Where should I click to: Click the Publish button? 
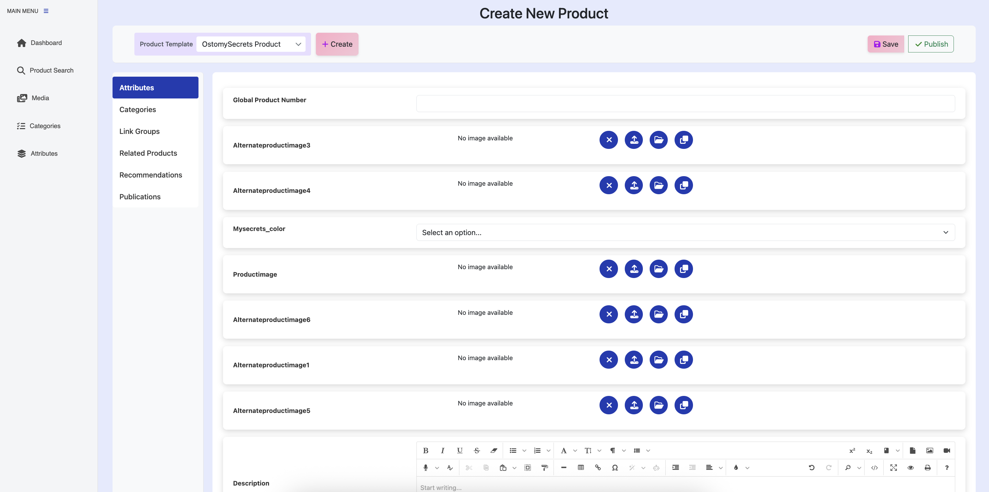coord(931,44)
